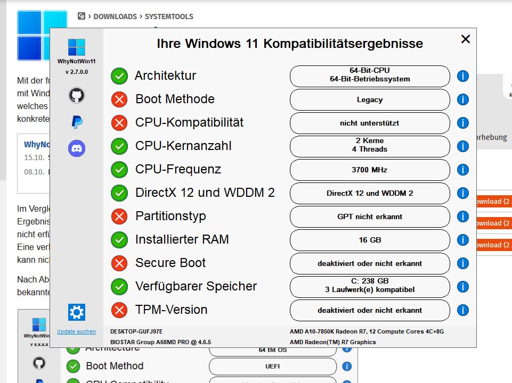This screenshot has width=512, height=383.
Task: Open the settings gear icon
Action: pyautogui.click(x=77, y=312)
